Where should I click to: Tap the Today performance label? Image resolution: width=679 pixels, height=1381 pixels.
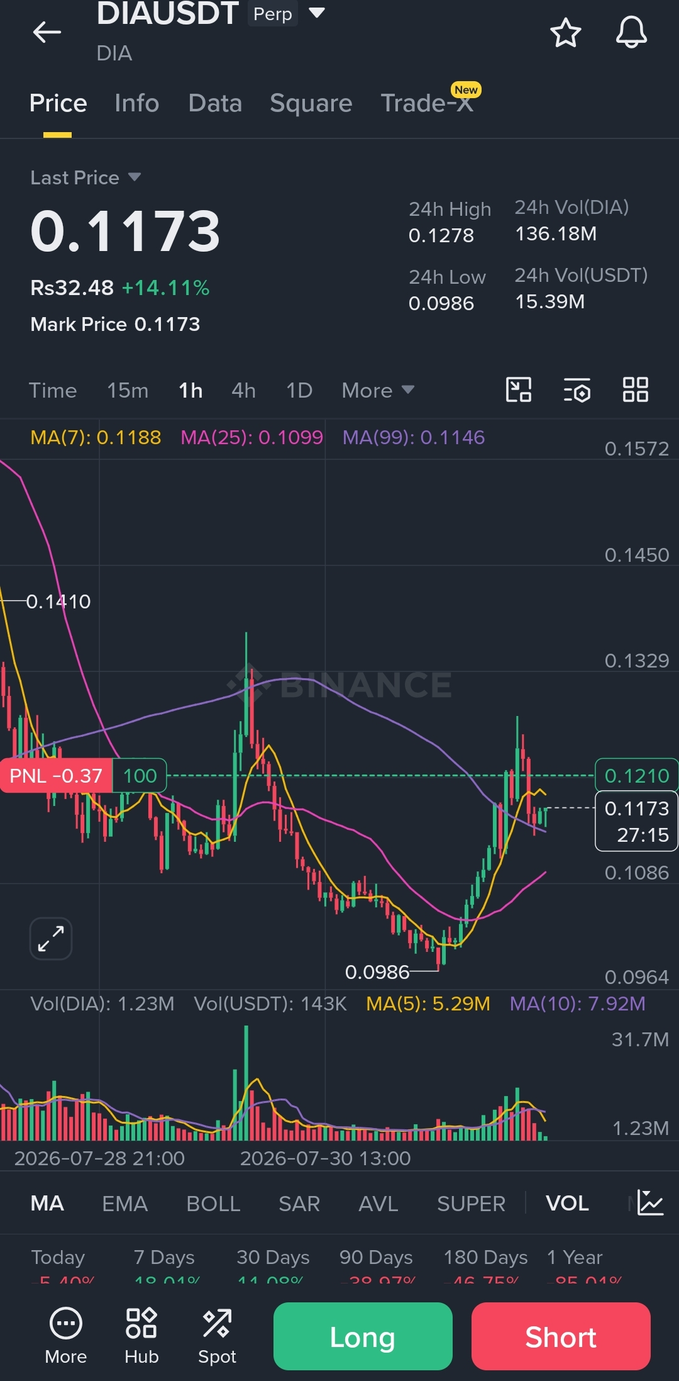click(58, 1258)
